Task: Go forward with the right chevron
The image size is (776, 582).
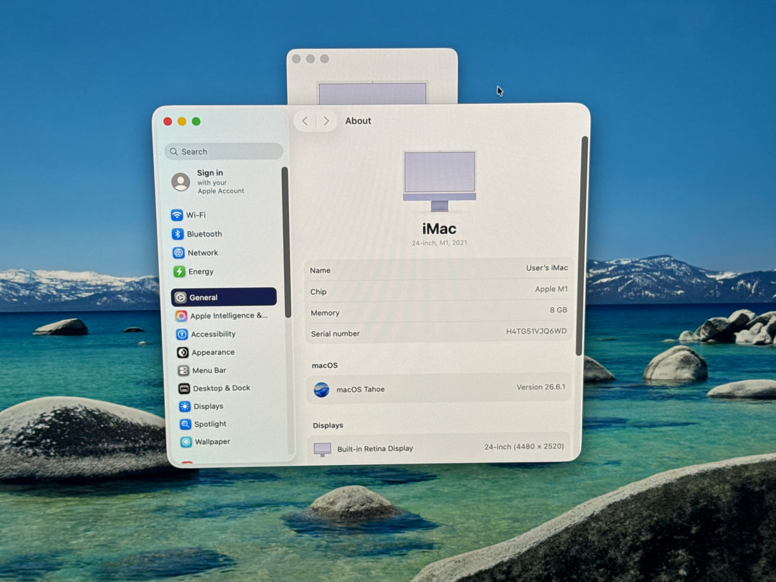Action: coord(326,121)
